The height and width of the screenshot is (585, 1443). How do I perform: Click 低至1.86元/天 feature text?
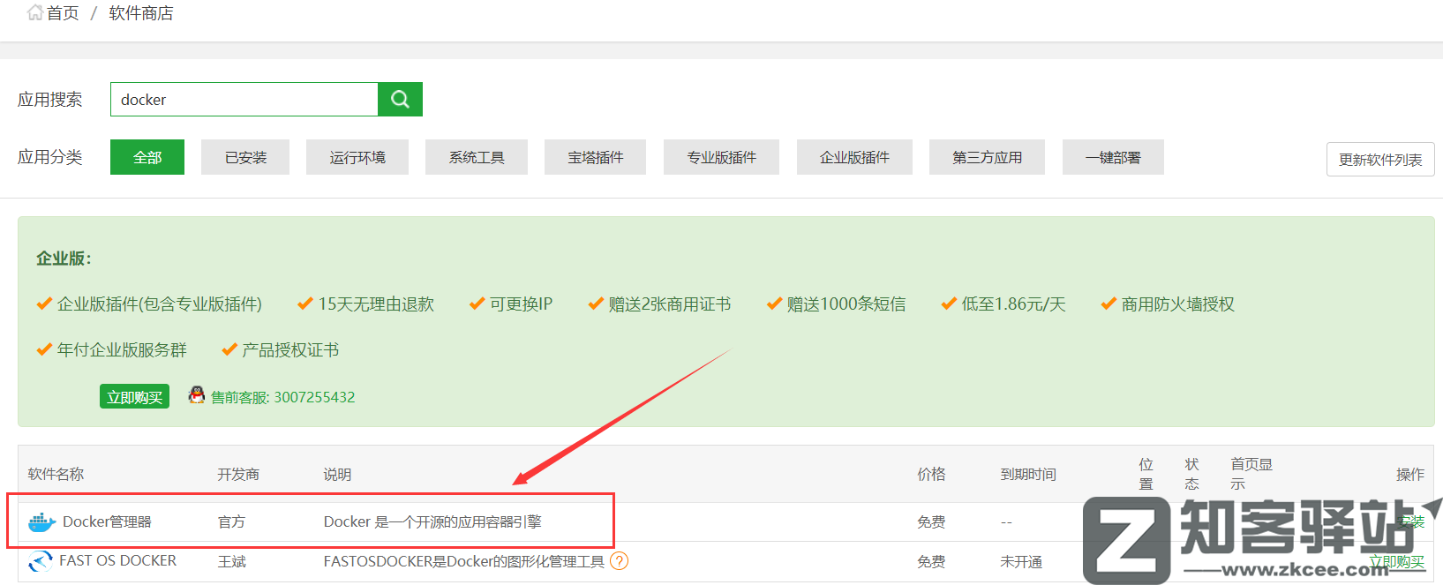1014,304
